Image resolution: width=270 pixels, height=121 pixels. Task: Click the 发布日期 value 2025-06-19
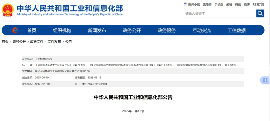pyautogui.click(x=94, y=78)
